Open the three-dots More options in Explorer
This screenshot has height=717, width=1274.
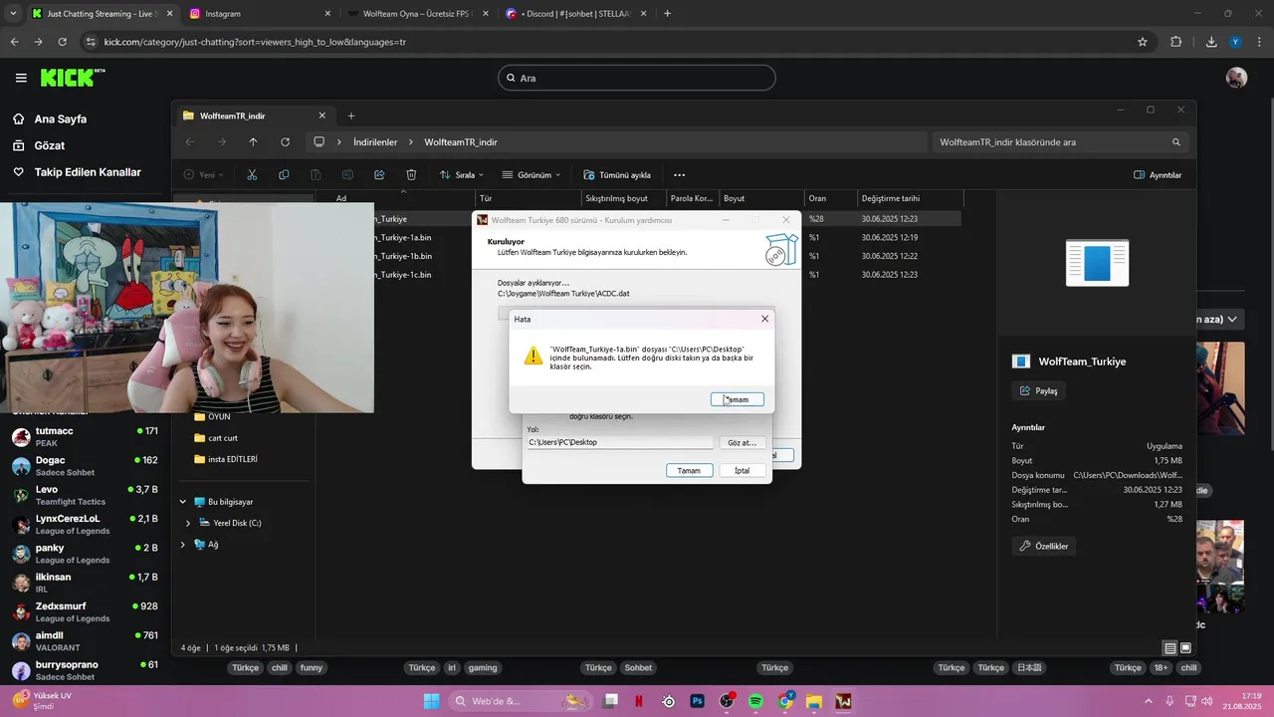[679, 174]
